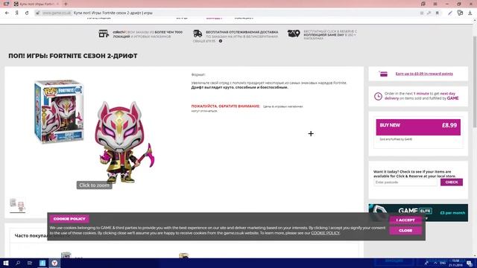Dismiss cookie banner with CLOSE button
This screenshot has width=477, height=268.
tap(405, 231)
